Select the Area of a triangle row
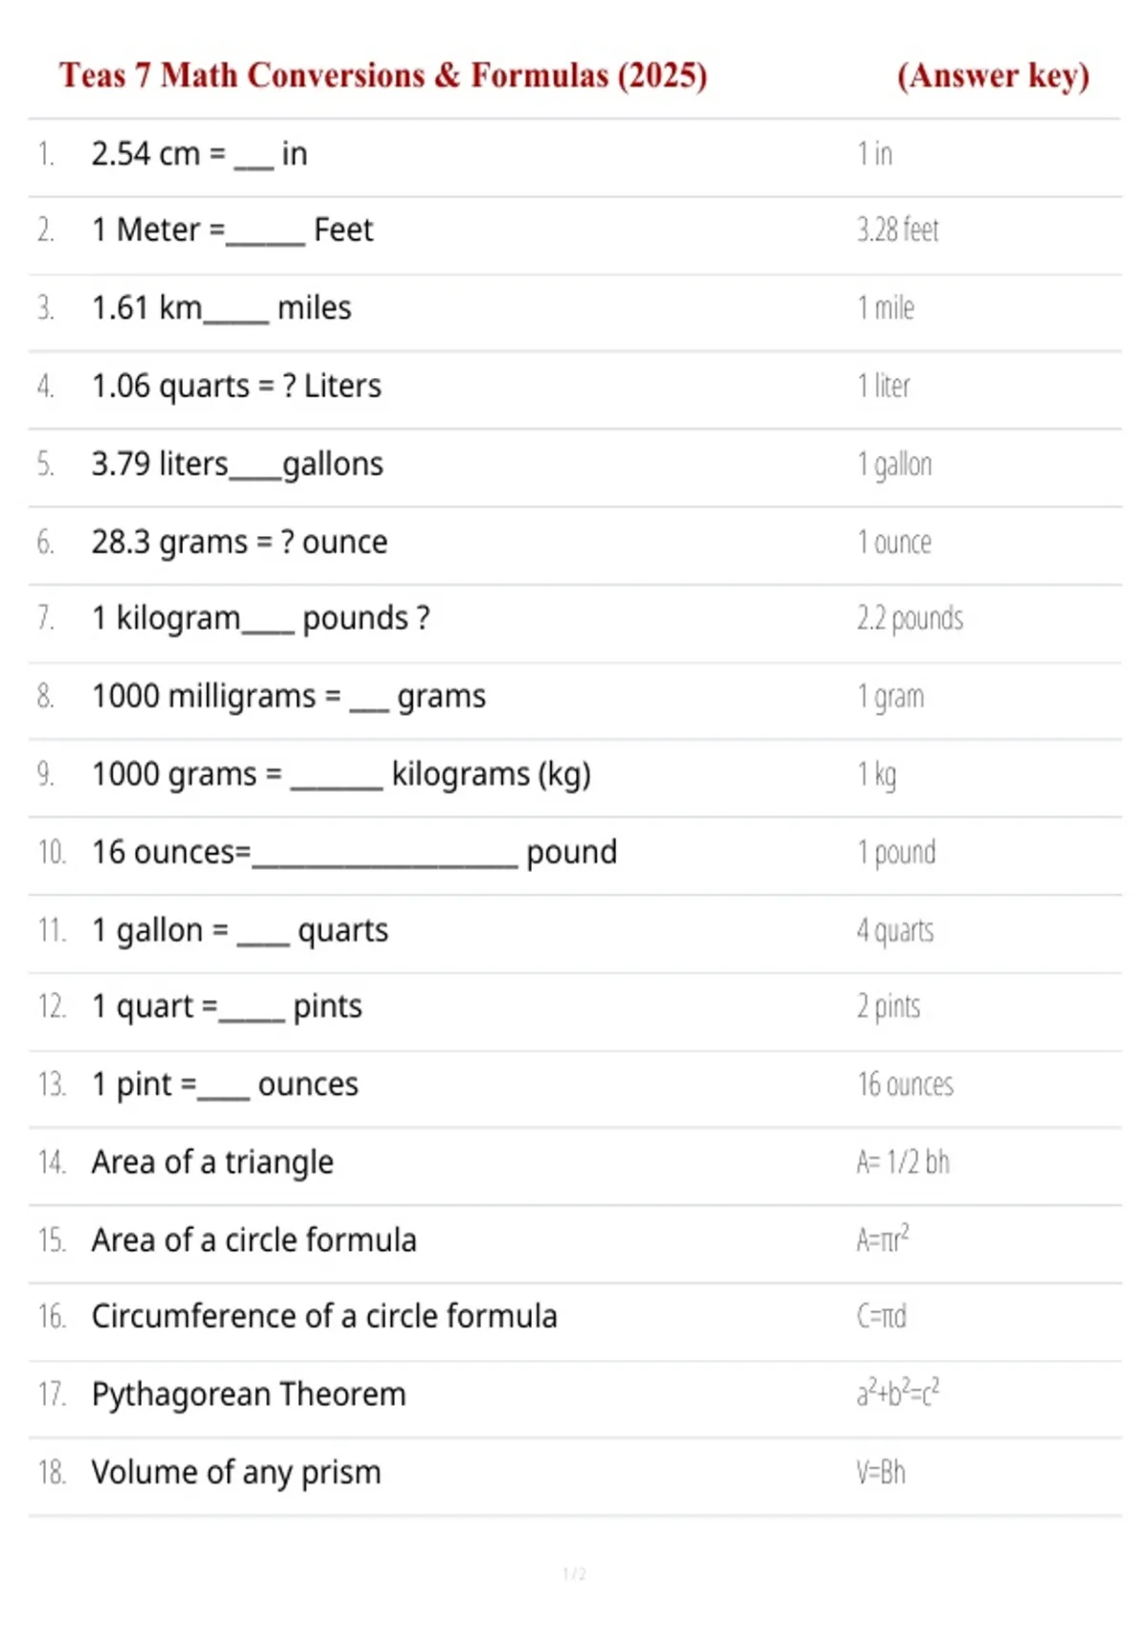 574,1163
